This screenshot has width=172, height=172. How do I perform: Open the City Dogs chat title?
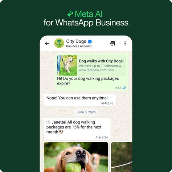click(x=76, y=41)
